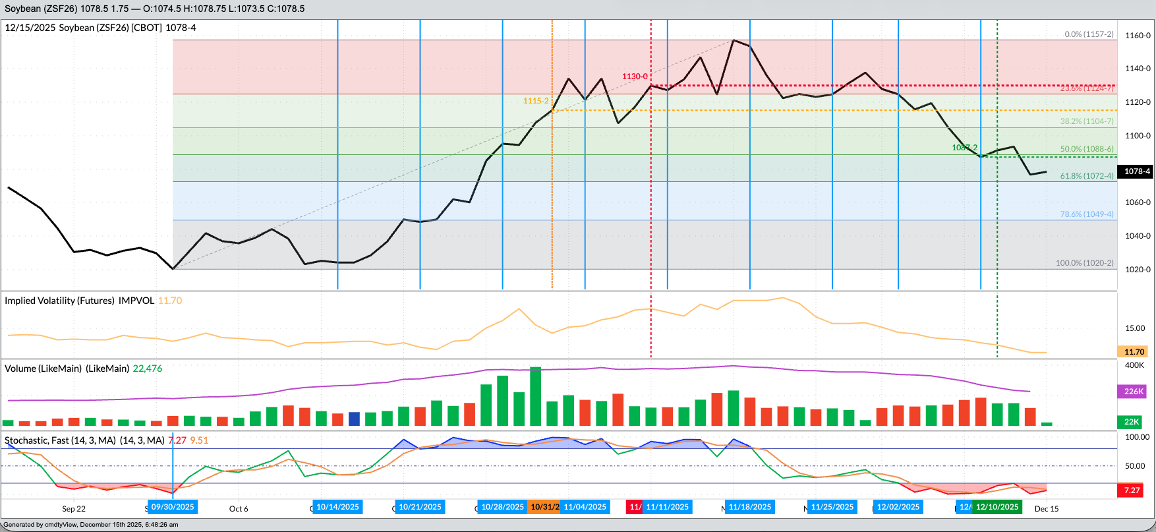This screenshot has height=532, width=1156.
Task: Select the 1060-0 price axis label
Action: click(1138, 202)
